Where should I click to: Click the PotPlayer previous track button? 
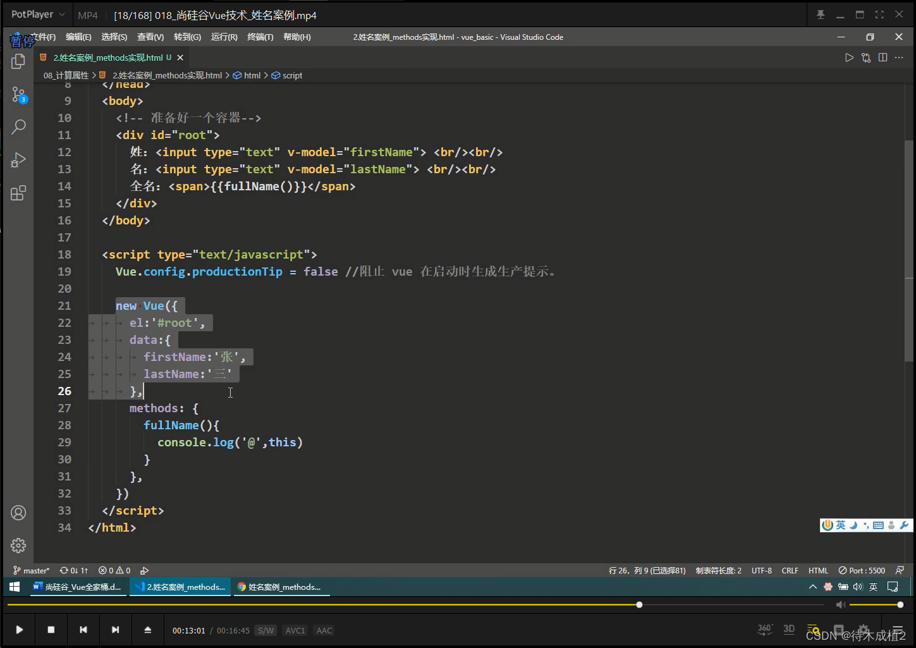tap(83, 630)
